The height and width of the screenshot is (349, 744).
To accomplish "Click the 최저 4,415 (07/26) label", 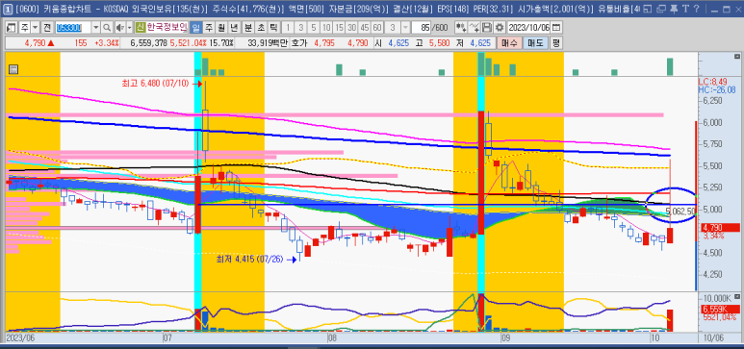I will click(249, 260).
